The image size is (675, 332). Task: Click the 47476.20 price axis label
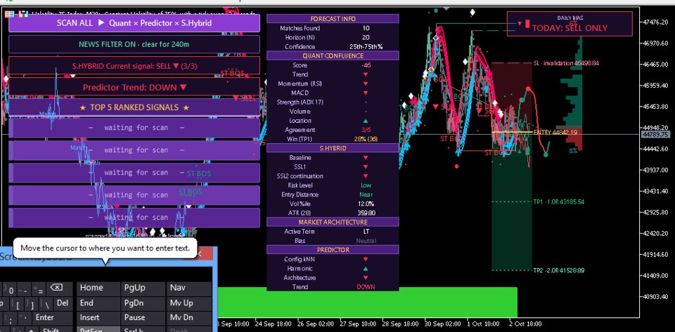click(656, 22)
